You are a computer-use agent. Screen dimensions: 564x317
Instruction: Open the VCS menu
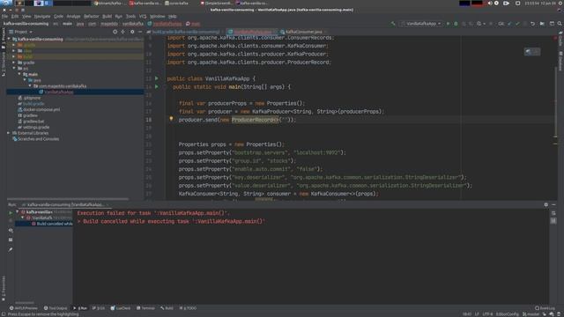tap(143, 16)
